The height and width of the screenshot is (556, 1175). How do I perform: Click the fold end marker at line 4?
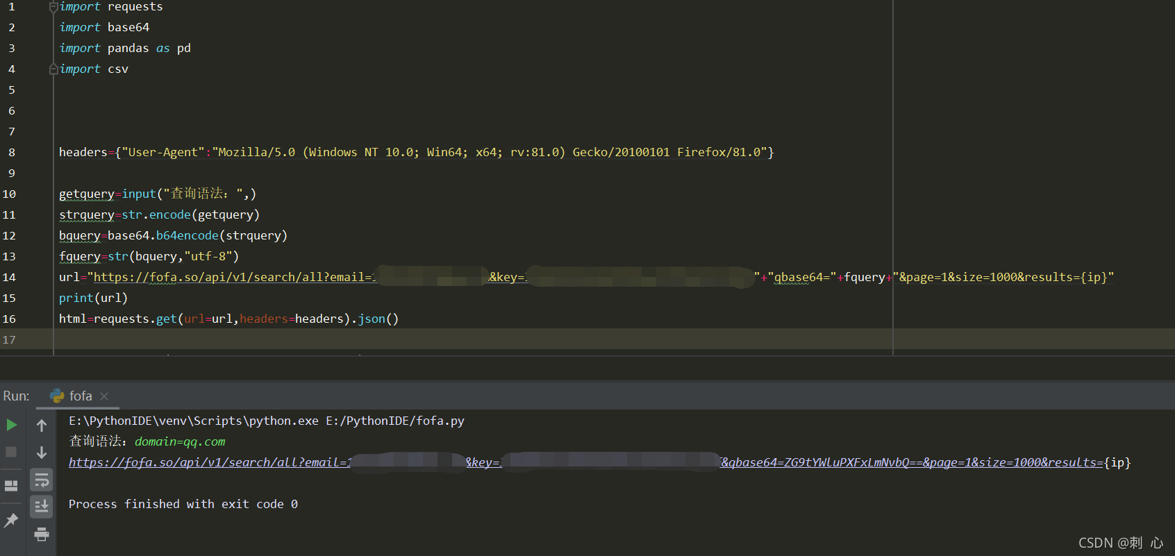pyautogui.click(x=53, y=69)
